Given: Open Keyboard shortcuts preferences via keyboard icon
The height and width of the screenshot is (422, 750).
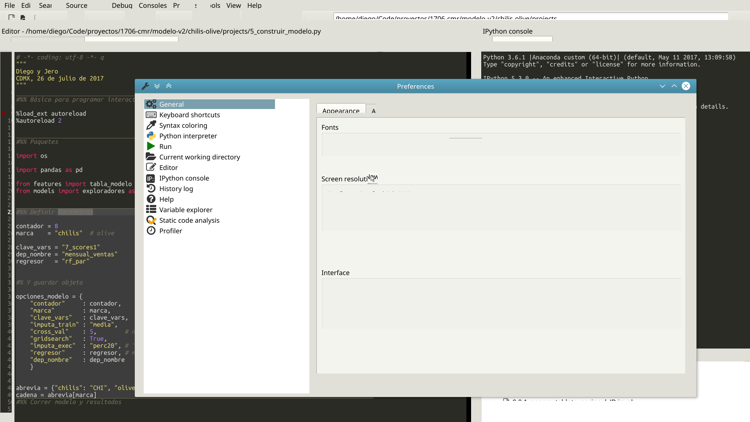Looking at the screenshot, I should [x=151, y=115].
